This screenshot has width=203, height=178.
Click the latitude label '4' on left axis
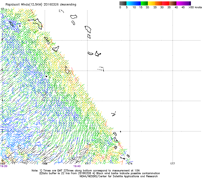point(2,100)
